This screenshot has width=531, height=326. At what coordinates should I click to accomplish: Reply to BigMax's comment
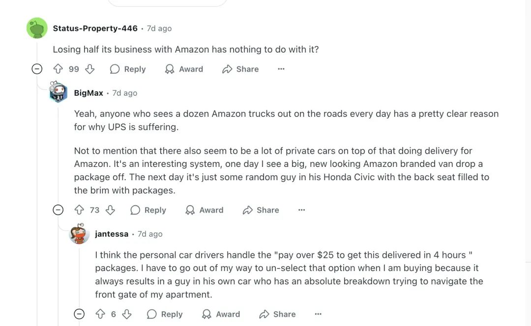click(148, 210)
